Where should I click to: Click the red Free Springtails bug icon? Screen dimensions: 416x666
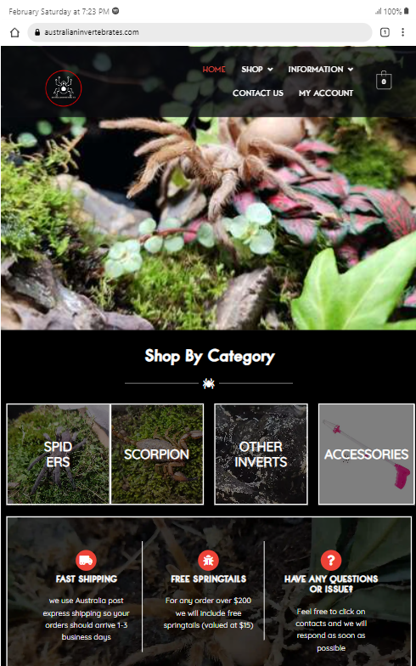209,561
